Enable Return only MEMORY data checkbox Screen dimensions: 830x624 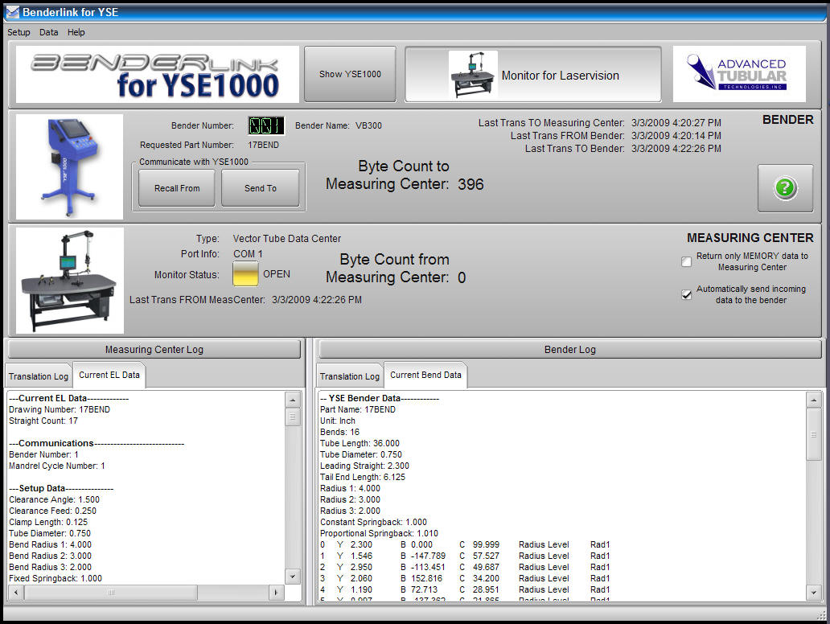(686, 261)
